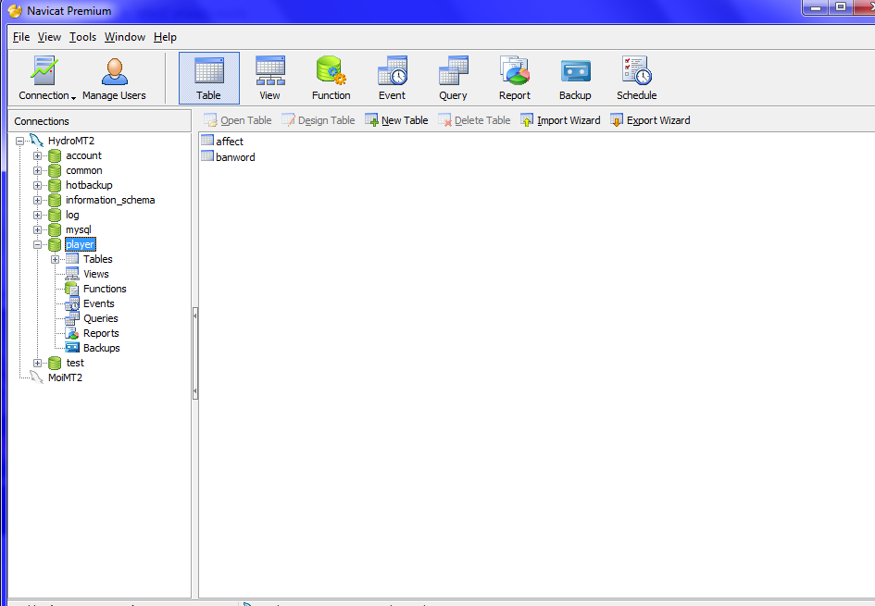Expand the common database node
The image size is (875, 606).
pos(37,170)
